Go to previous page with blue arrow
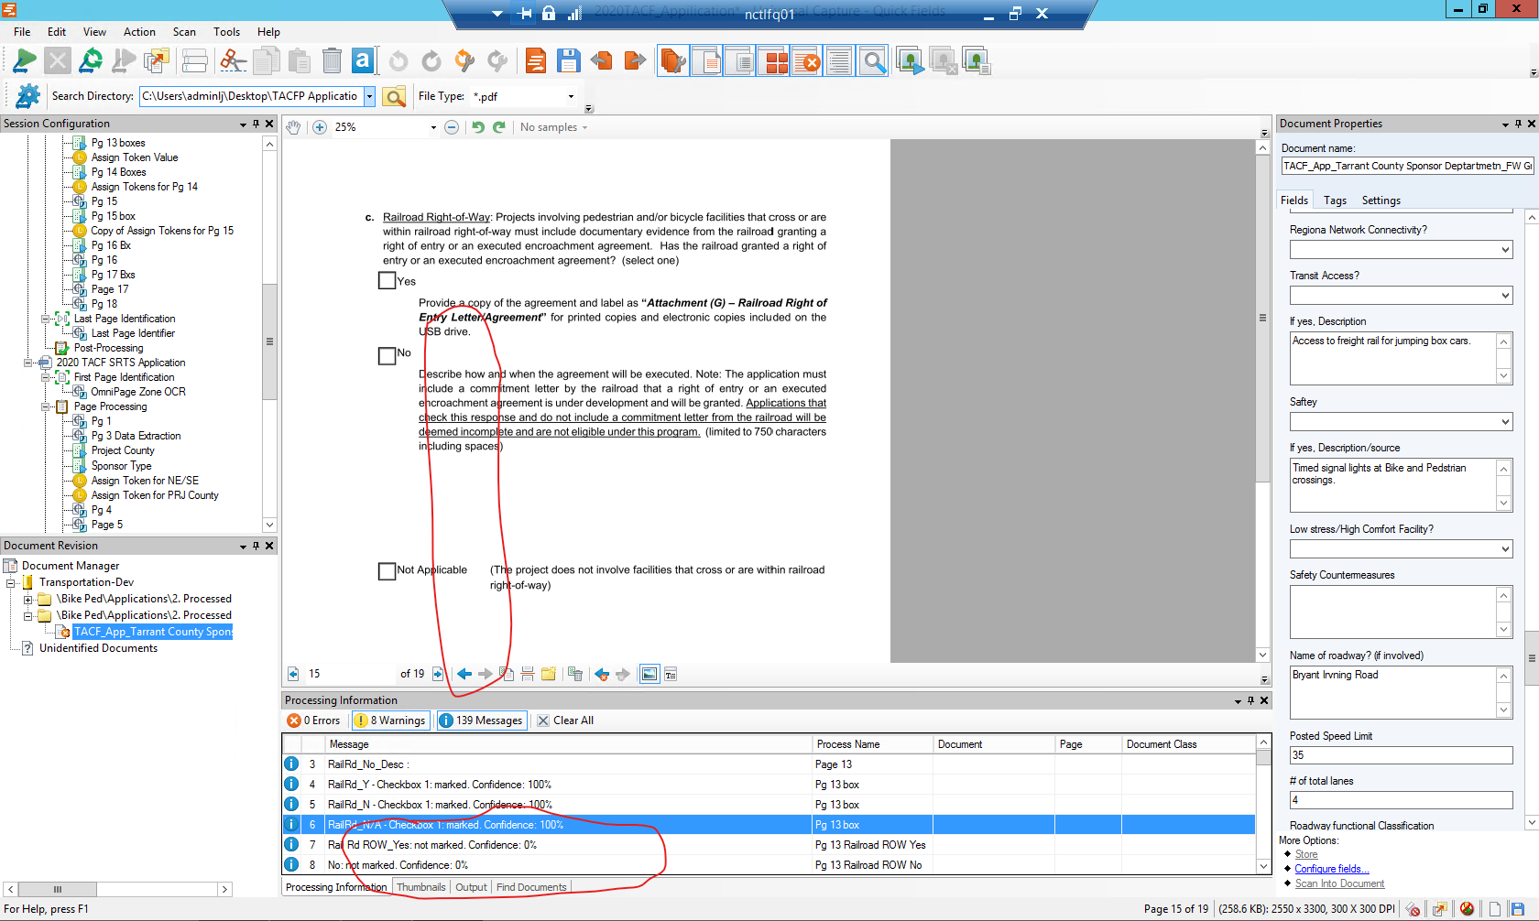The image size is (1539, 921). (x=464, y=674)
